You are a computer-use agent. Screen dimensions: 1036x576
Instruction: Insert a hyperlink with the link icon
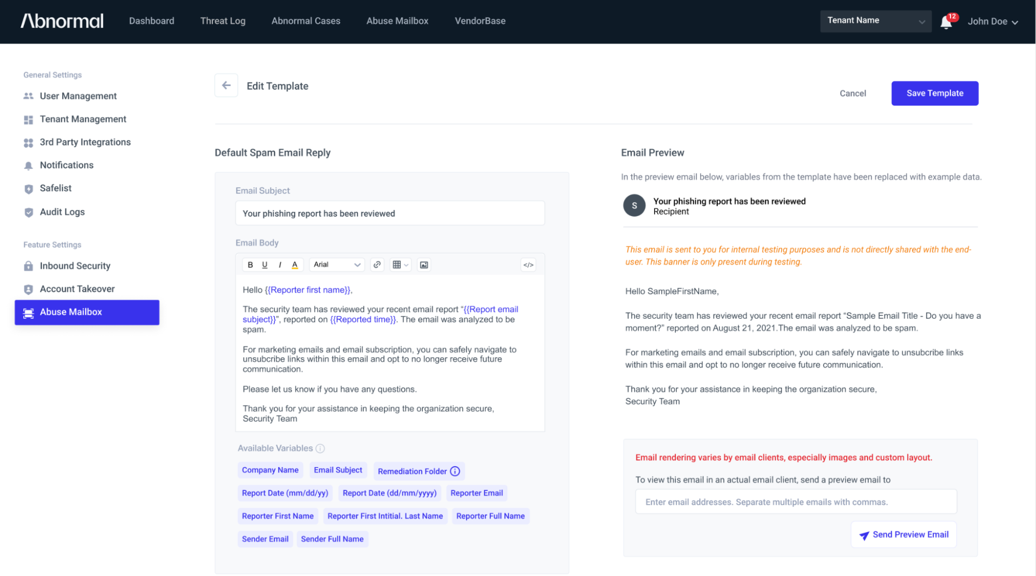[x=377, y=265]
